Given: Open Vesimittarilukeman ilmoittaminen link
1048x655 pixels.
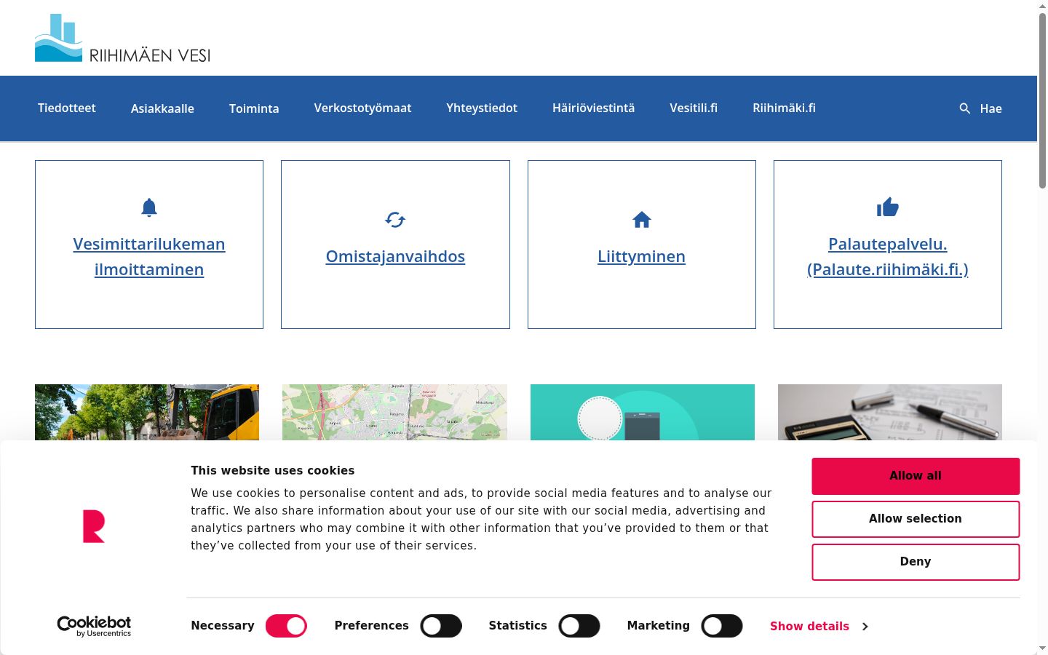Looking at the screenshot, I should click(149, 256).
